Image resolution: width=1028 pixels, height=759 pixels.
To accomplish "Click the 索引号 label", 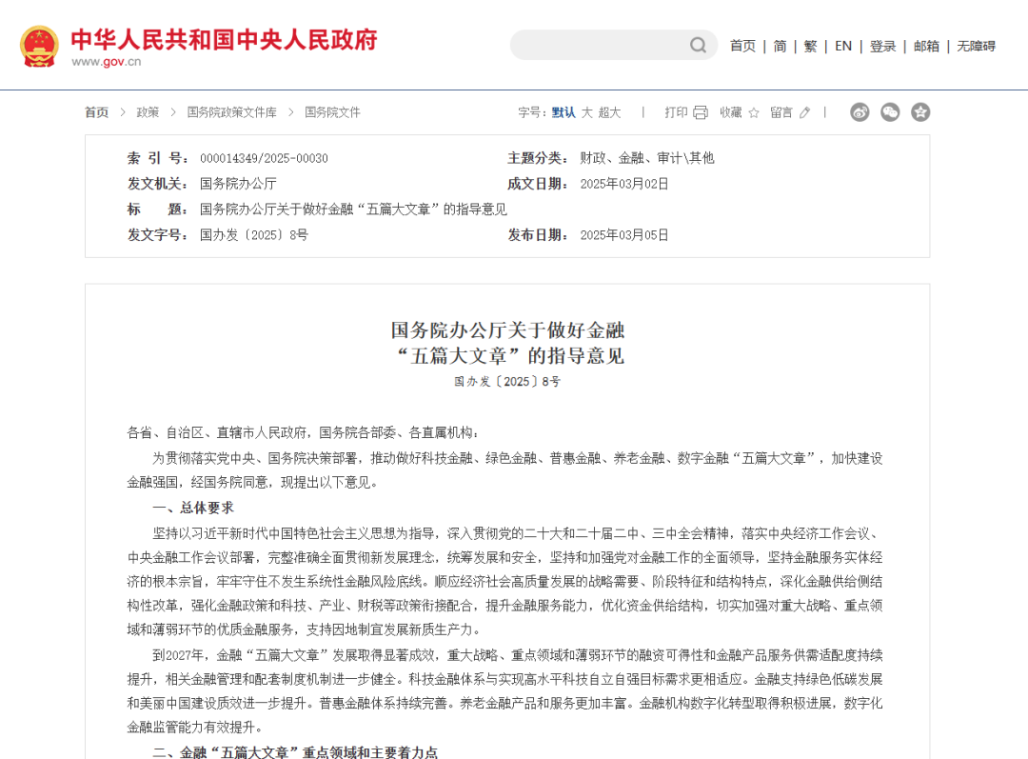I will pyautogui.click(x=158, y=158).
